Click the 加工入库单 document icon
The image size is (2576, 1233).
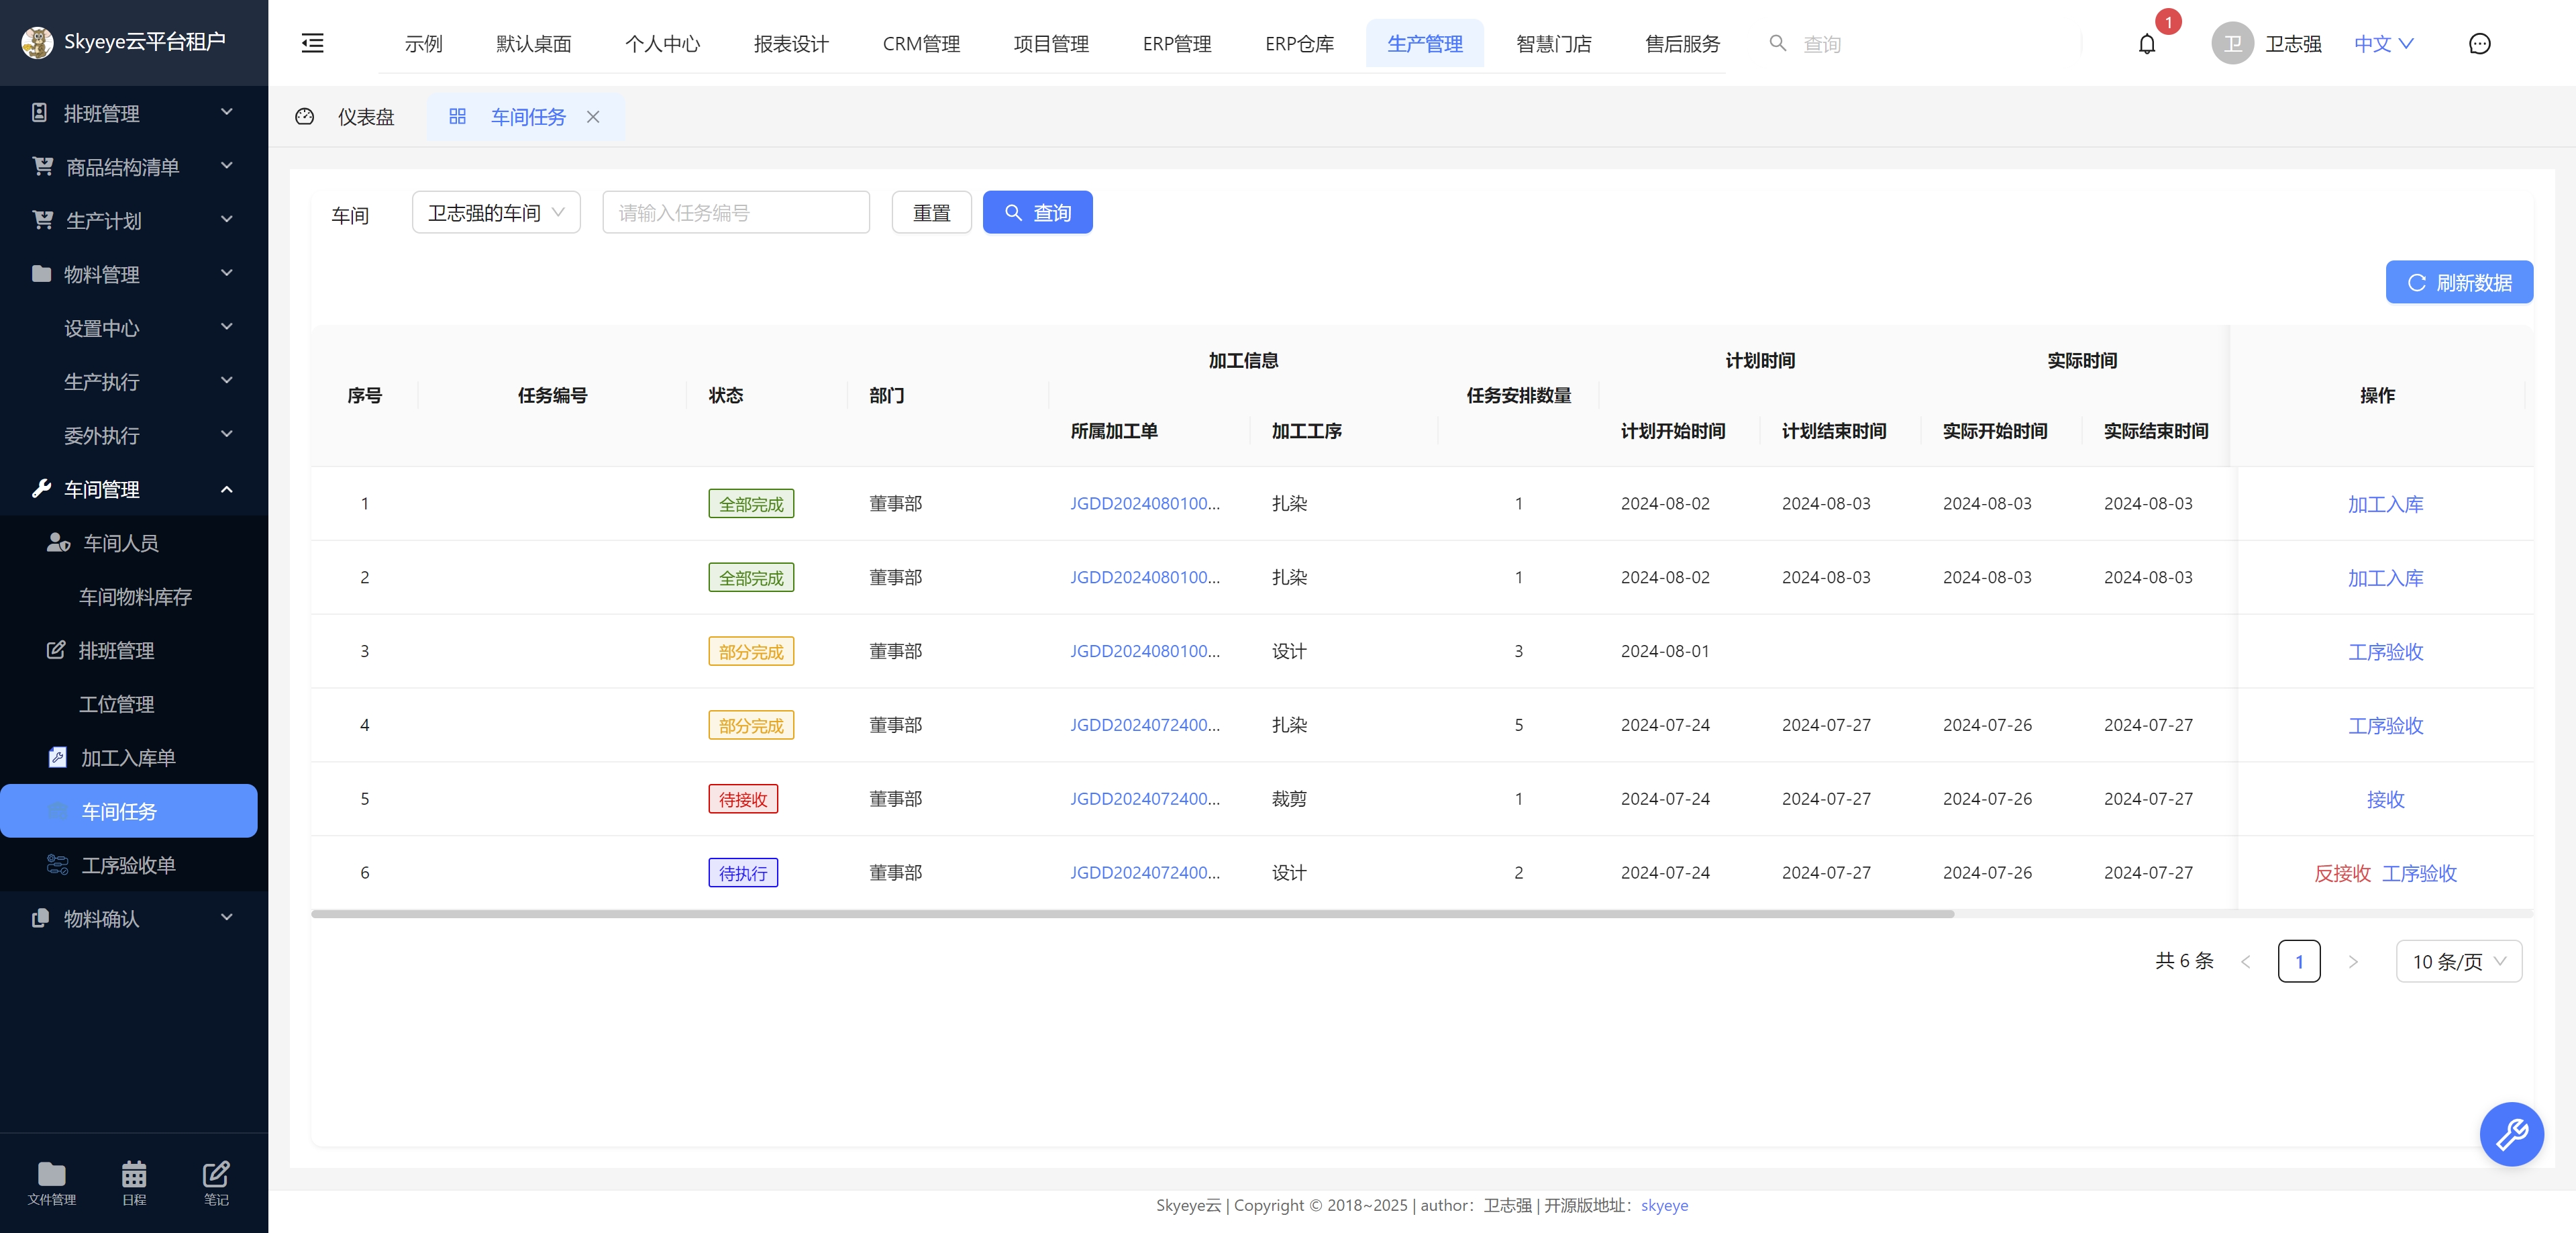click(x=58, y=757)
